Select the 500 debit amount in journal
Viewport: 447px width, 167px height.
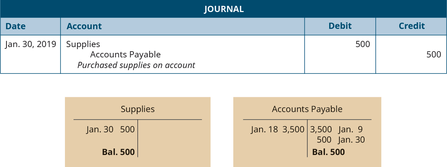(363, 44)
